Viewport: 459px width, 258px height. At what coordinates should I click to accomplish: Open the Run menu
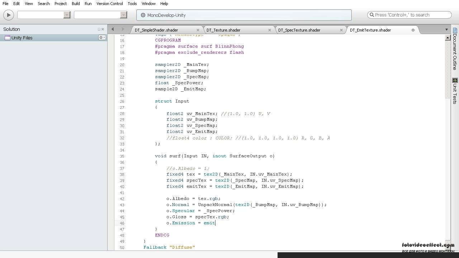pyautogui.click(x=88, y=4)
